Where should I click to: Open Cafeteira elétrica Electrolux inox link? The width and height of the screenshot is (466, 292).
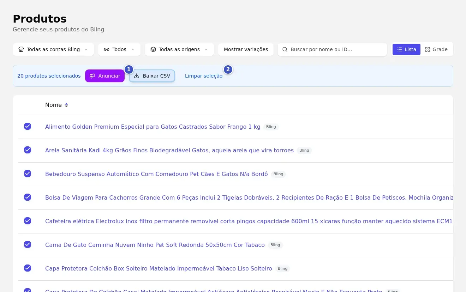[x=249, y=221]
